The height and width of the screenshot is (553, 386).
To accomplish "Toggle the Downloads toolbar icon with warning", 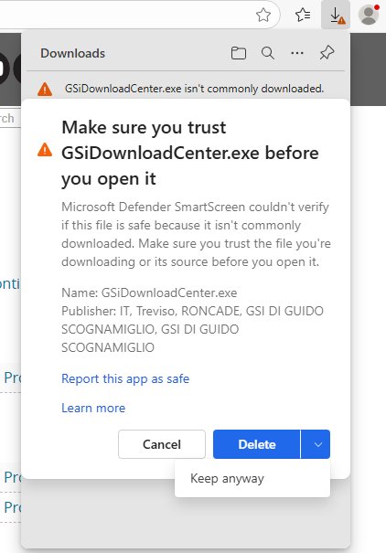I will [336, 16].
